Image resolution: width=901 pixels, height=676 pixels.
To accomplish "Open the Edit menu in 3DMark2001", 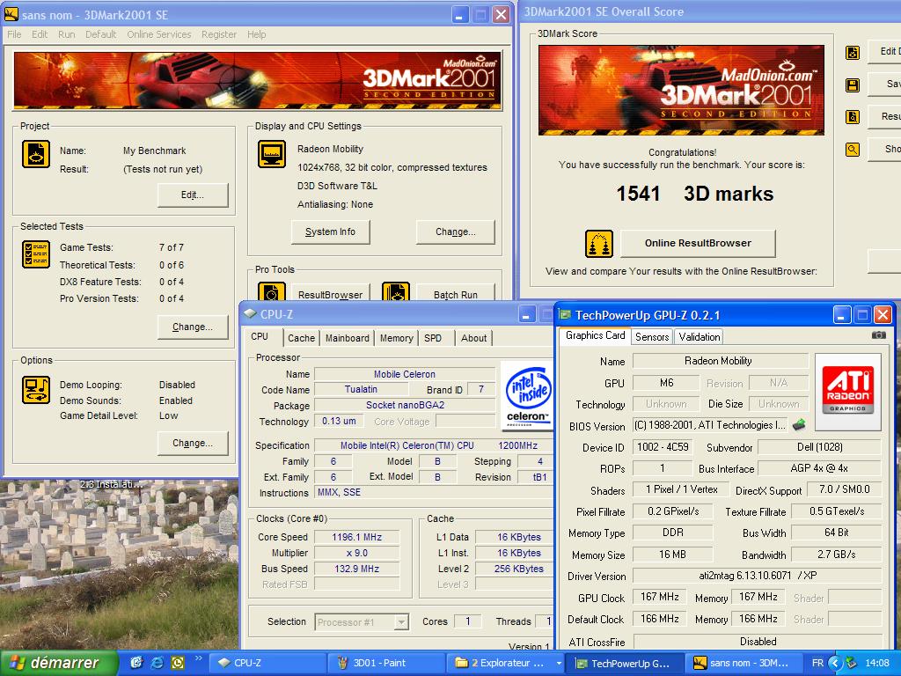I will (x=40, y=34).
